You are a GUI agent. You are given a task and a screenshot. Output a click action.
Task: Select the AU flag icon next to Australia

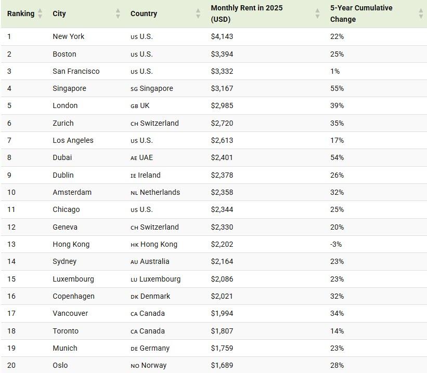(135, 261)
